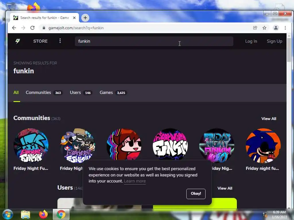The width and height of the screenshot is (294, 220).
Task: Click the Recycle Bin desktop icon
Action: coord(11,7)
